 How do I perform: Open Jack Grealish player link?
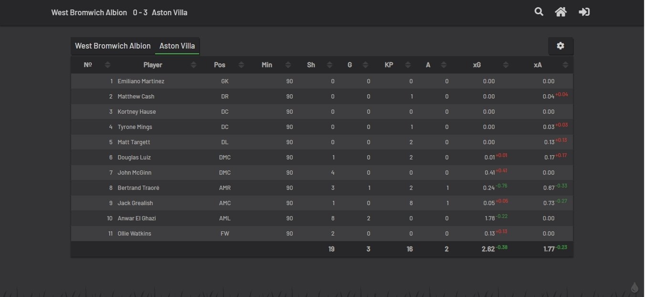coord(135,203)
